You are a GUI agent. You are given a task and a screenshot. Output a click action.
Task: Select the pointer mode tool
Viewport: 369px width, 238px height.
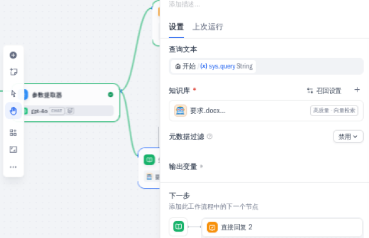point(13,94)
